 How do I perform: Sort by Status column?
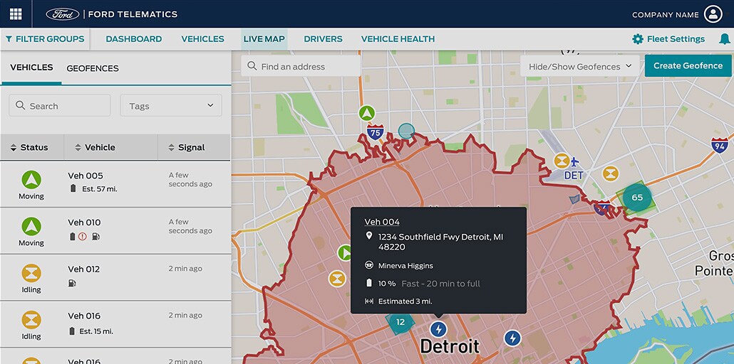(x=29, y=148)
